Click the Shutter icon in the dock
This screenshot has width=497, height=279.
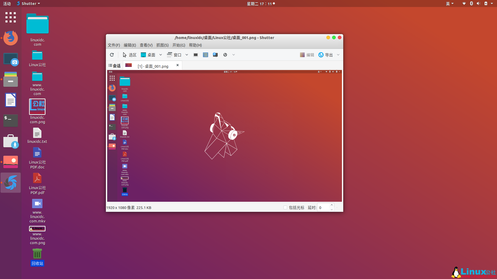point(11,183)
